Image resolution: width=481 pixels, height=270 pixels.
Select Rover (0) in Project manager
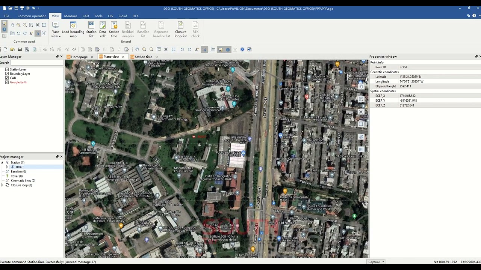point(17,176)
